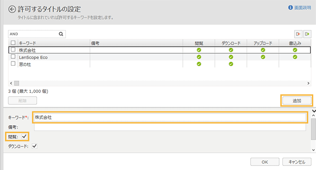Click 窓の杜 row's ダウンロード green check
Screen dimensions: 316x170
(231, 64)
